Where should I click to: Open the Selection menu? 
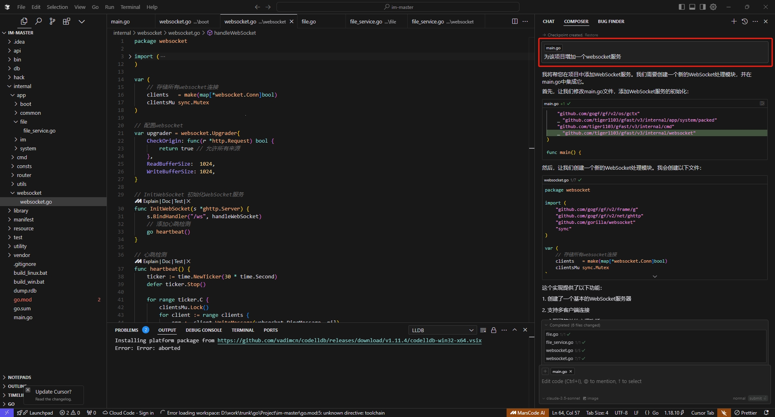click(57, 7)
